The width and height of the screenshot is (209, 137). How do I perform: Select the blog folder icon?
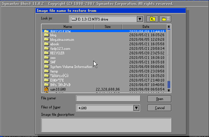(46, 35)
